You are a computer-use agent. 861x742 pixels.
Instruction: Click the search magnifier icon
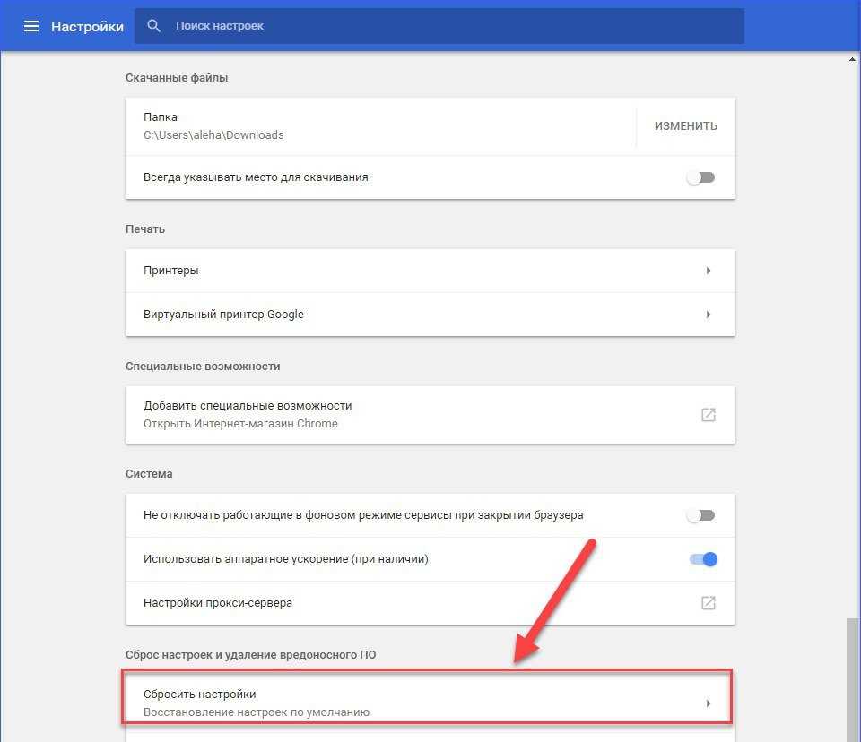tap(154, 26)
